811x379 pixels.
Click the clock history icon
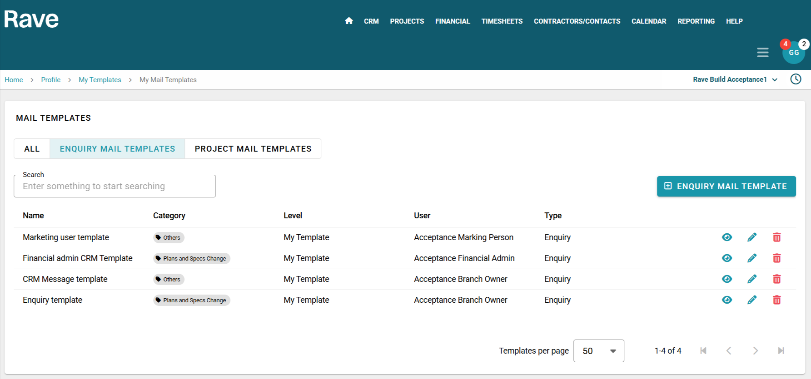(796, 79)
